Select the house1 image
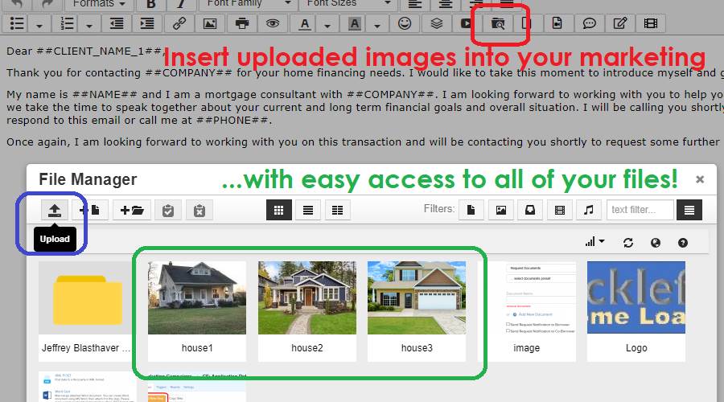Image resolution: width=724 pixels, height=402 pixels. pos(197,311)
